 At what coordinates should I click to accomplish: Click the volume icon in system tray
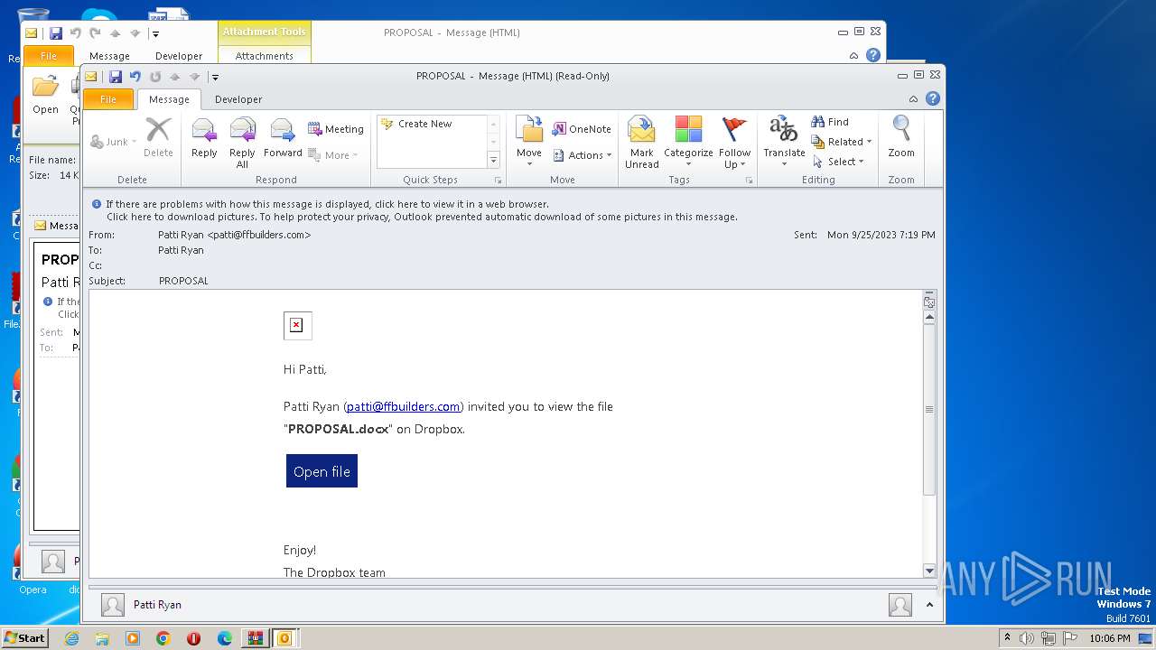[1026, 638]
